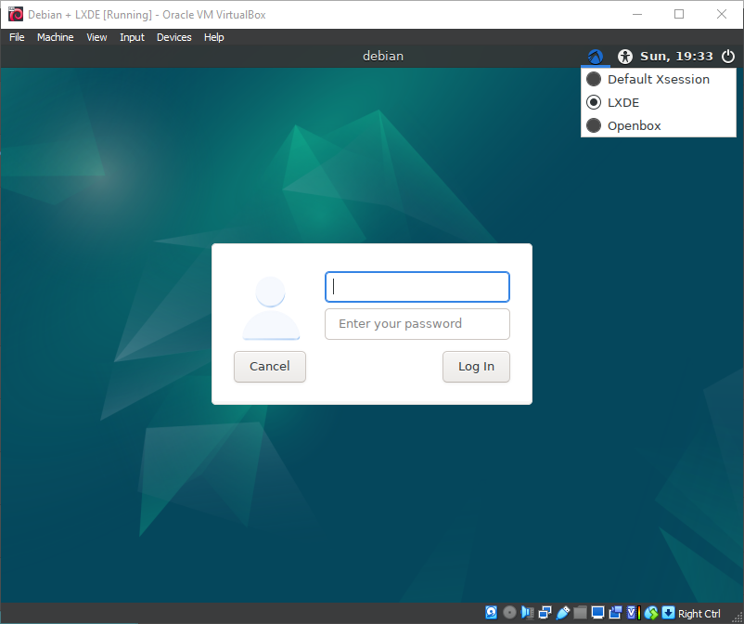Open the Devices menu
Image resolution: width=744 pixels, height=624 pixels.
173,37
